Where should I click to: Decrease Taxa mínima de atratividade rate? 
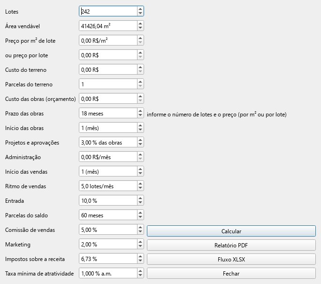[140, 275]
